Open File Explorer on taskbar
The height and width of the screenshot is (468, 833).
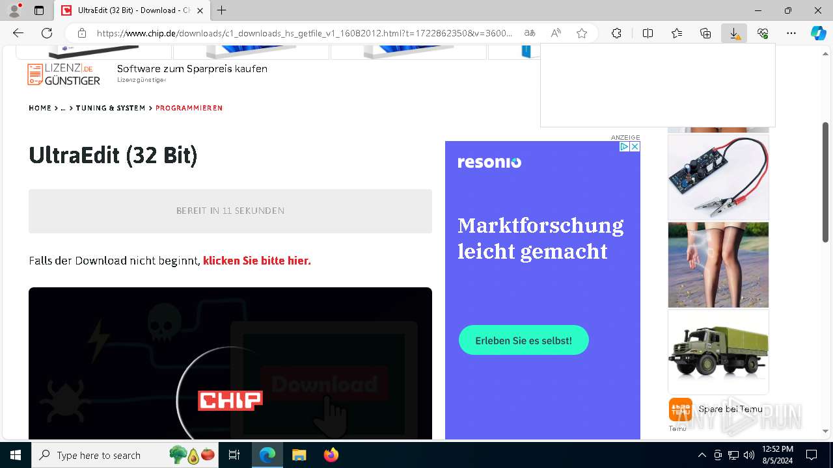299,455
